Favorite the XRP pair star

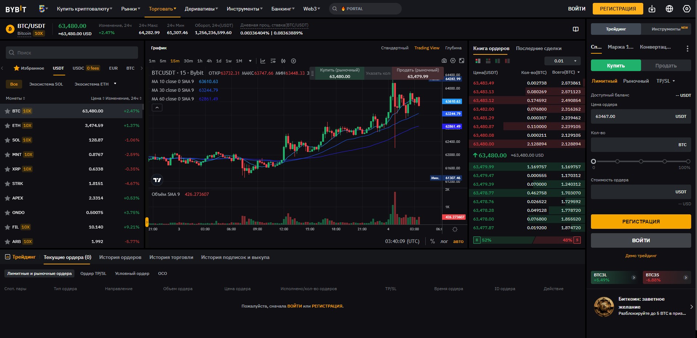[x=7, y=169]
